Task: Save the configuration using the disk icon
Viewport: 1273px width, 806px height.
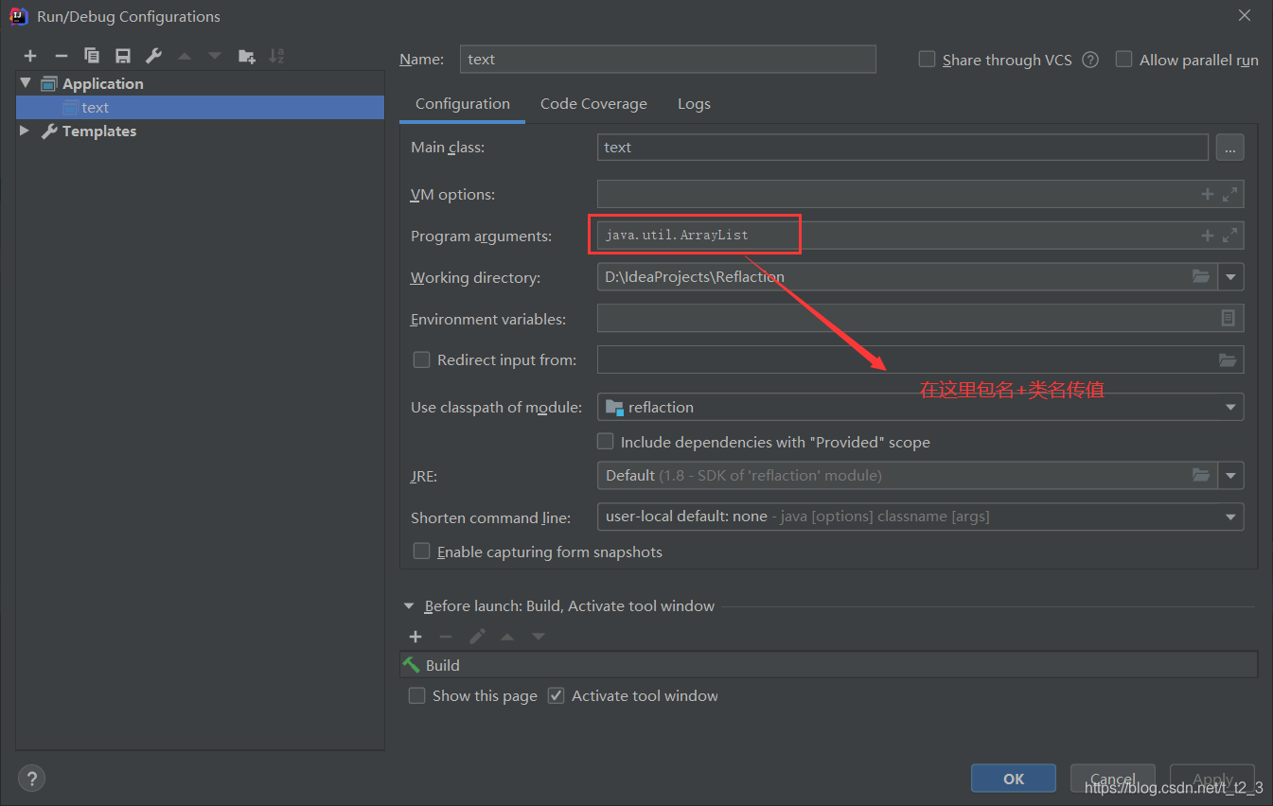Action: tap(123, 56)
